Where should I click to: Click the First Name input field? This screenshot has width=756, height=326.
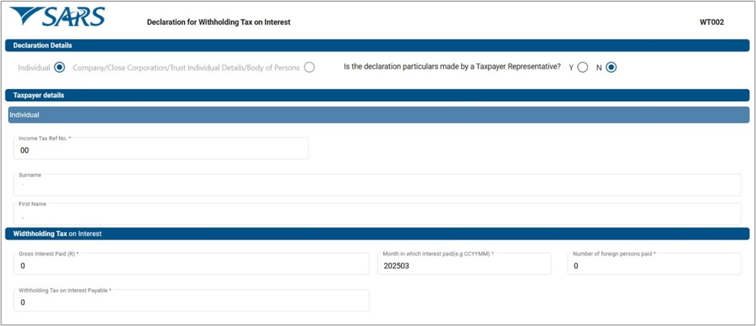(377, 214)
